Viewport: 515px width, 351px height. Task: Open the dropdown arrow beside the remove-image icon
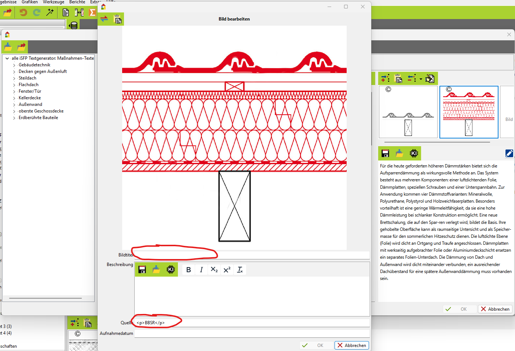pos(421,79)
